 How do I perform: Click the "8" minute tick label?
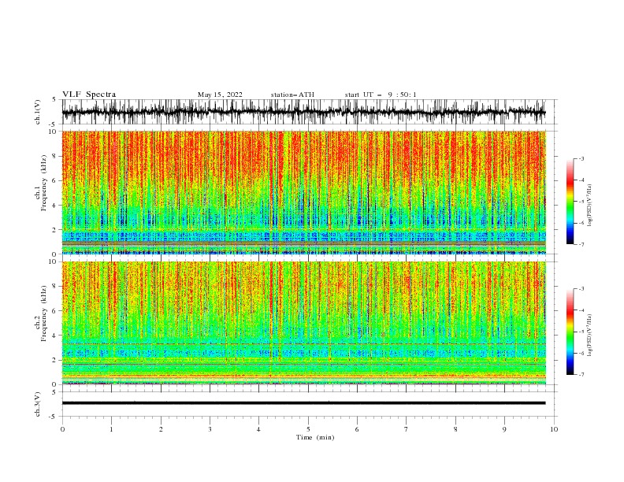pos(455,429)
